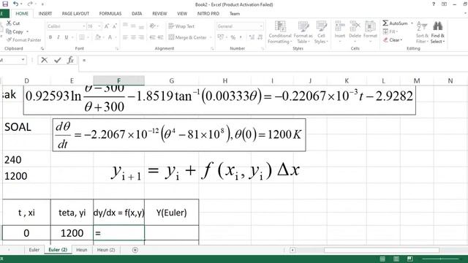
Task: Click the Decrease Font Size icon
Action: click(x=115, y=26)
